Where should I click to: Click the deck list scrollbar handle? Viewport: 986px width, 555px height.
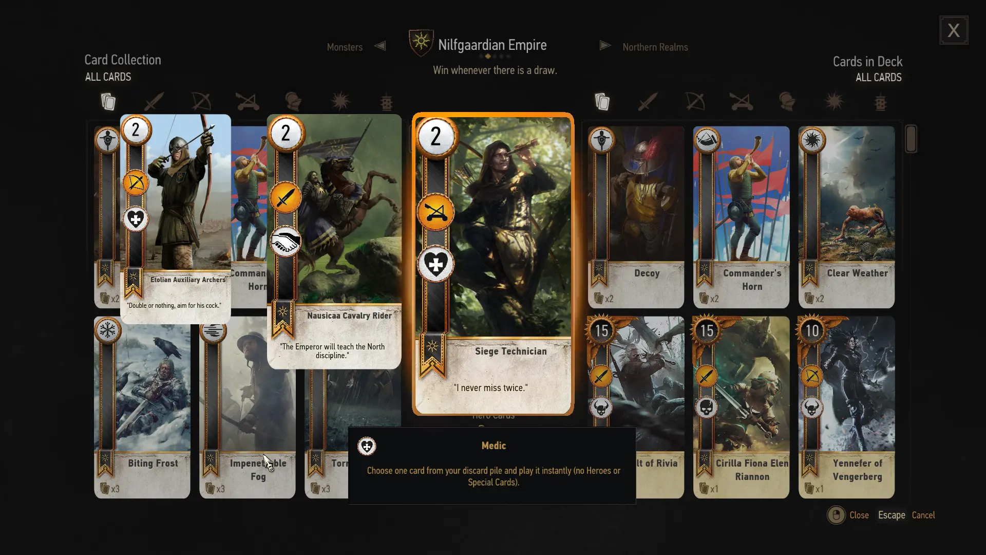coord(911,139)
